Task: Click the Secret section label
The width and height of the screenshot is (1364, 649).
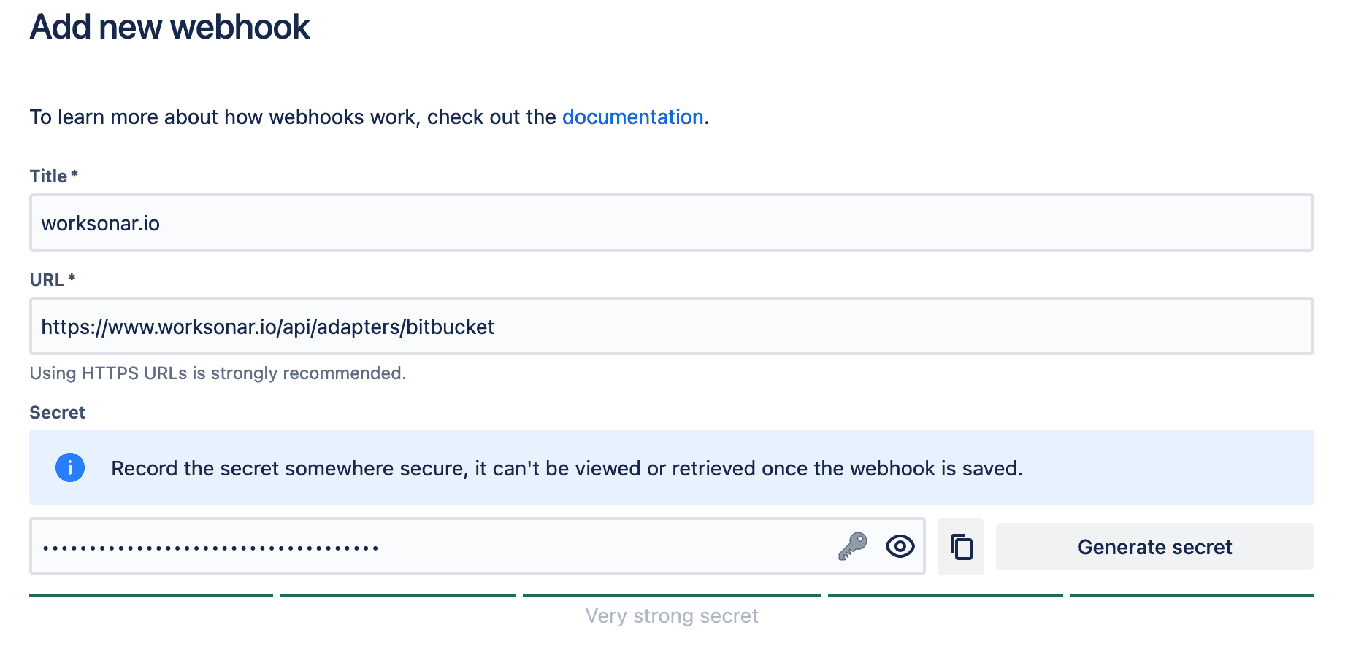Action: pyautogui.click(x=57, y=412)
